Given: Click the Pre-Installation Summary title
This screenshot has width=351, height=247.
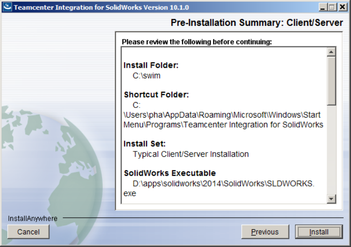Looking at the screenshot, I should pyautogui.click(x=257, y=23).
